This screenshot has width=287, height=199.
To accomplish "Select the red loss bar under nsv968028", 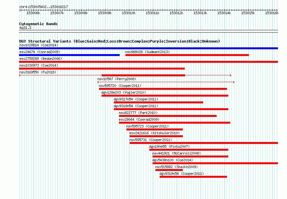I will 187,55.
